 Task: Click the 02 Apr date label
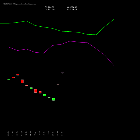26,133
